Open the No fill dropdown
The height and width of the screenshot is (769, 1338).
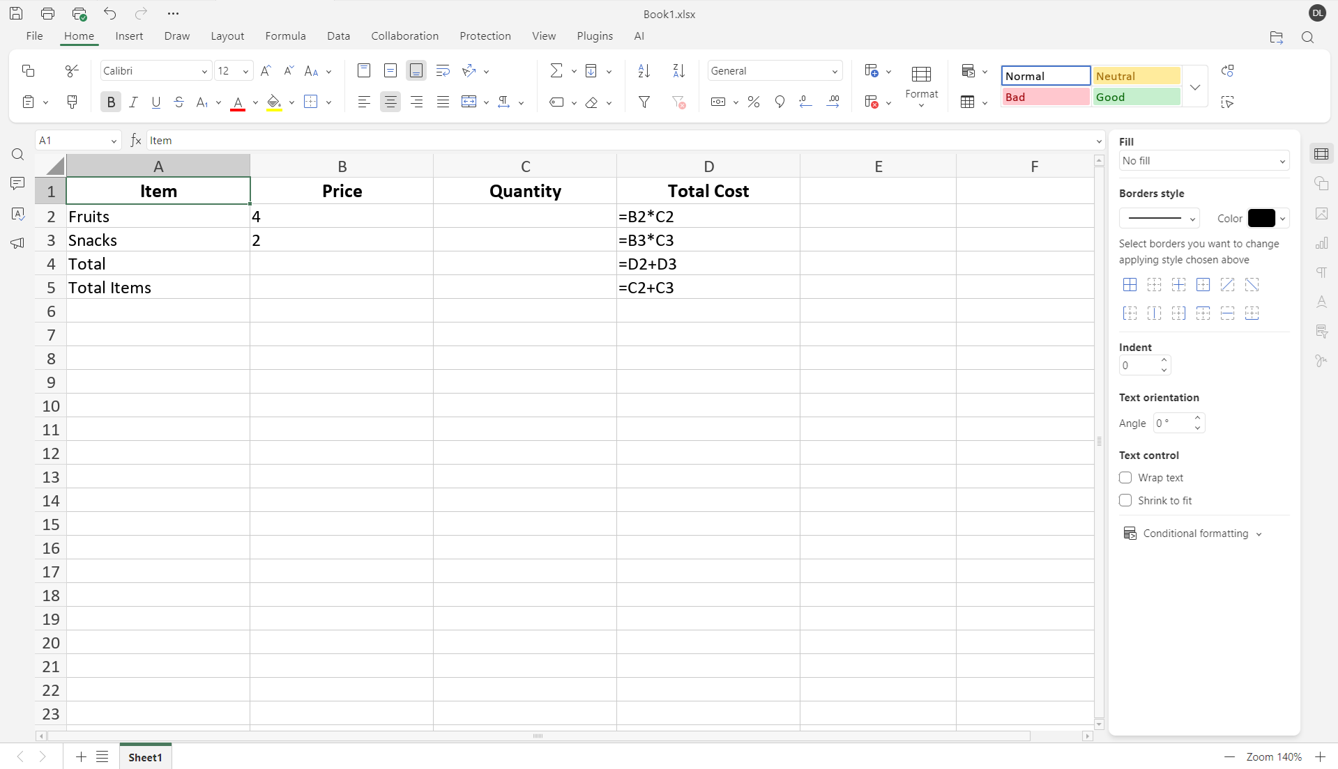(x=1203, y=161)
